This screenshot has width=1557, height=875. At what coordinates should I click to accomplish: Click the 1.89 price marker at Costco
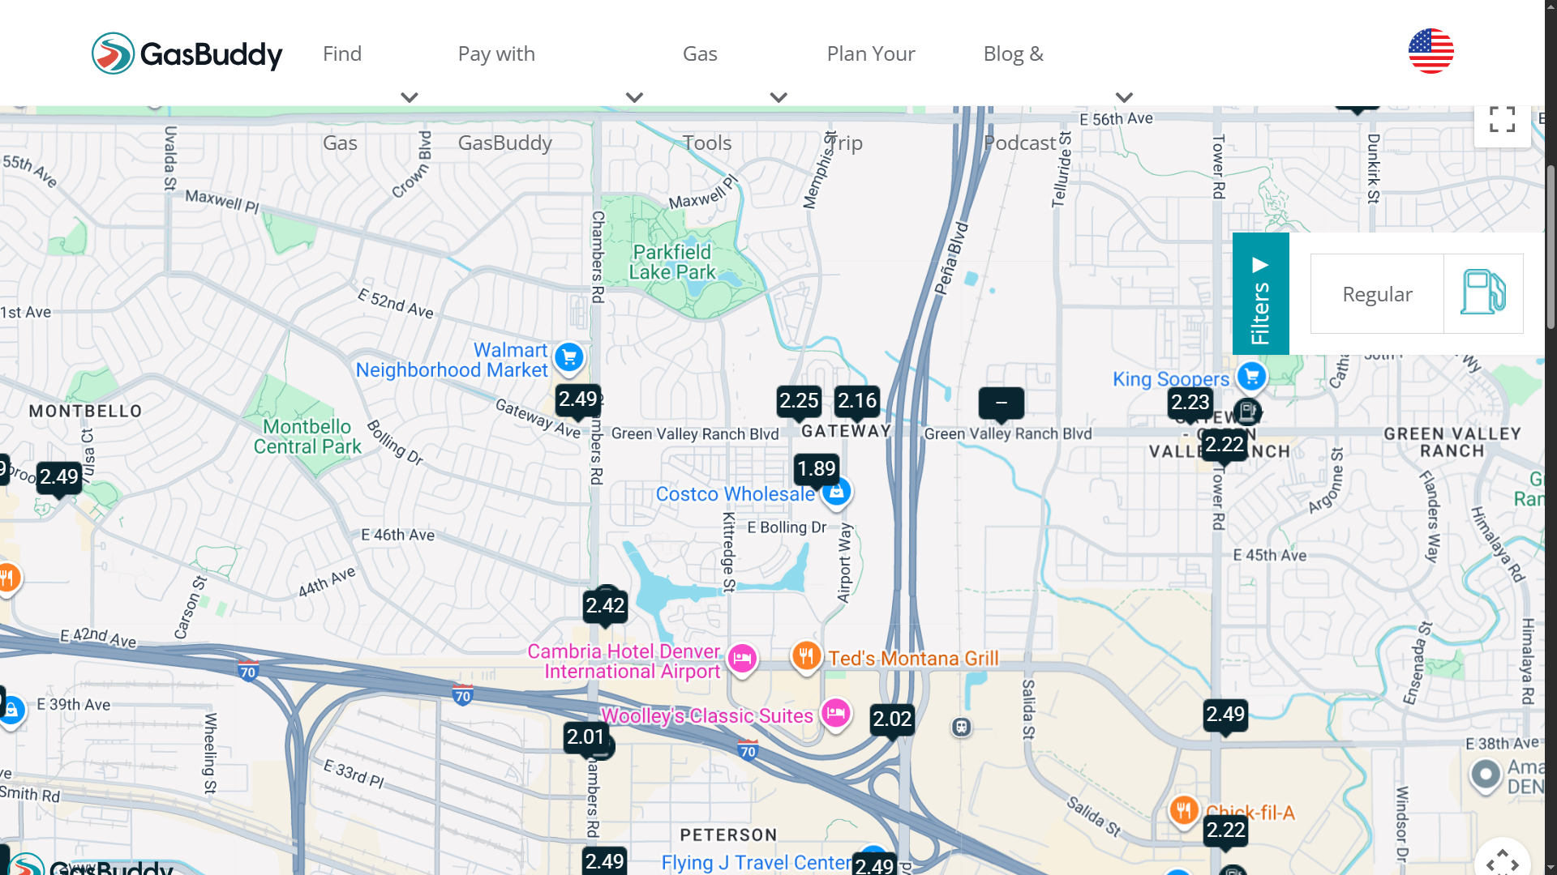pyautogui.click(x=816, y=469)
